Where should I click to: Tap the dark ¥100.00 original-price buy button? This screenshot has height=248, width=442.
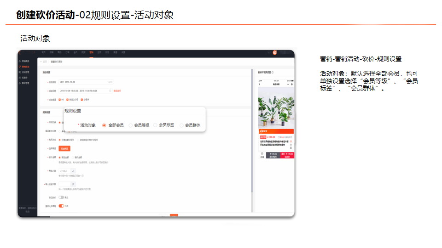(x=273, y=155)
